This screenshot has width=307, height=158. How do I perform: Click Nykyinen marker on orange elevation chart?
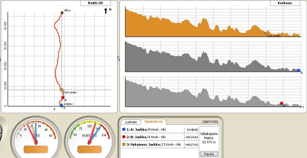[x=265, y=33]
